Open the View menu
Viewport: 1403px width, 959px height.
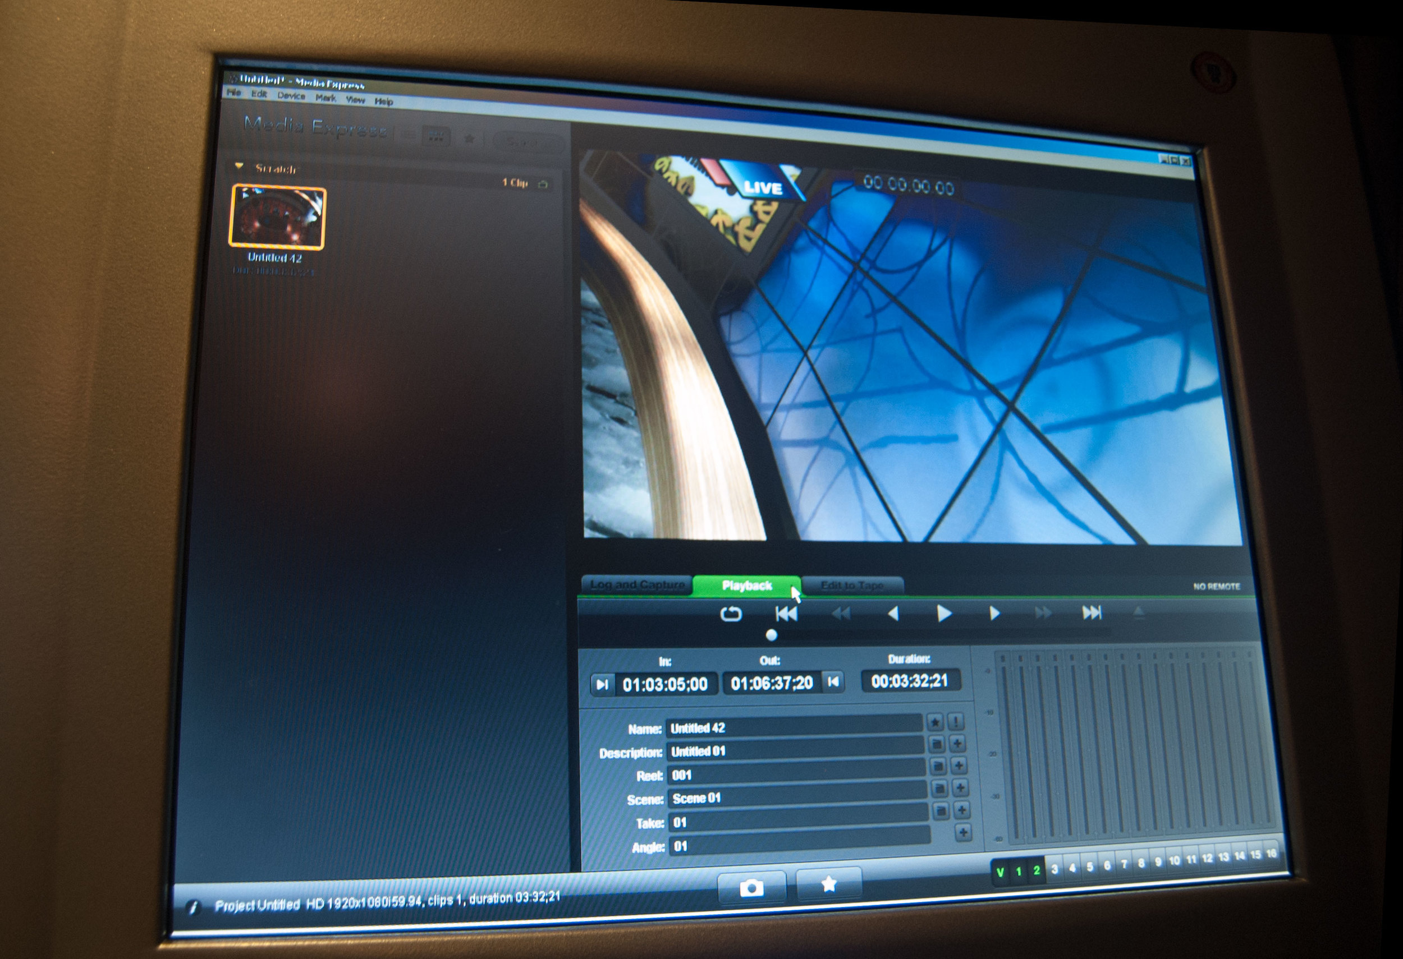tap(356, 99)
